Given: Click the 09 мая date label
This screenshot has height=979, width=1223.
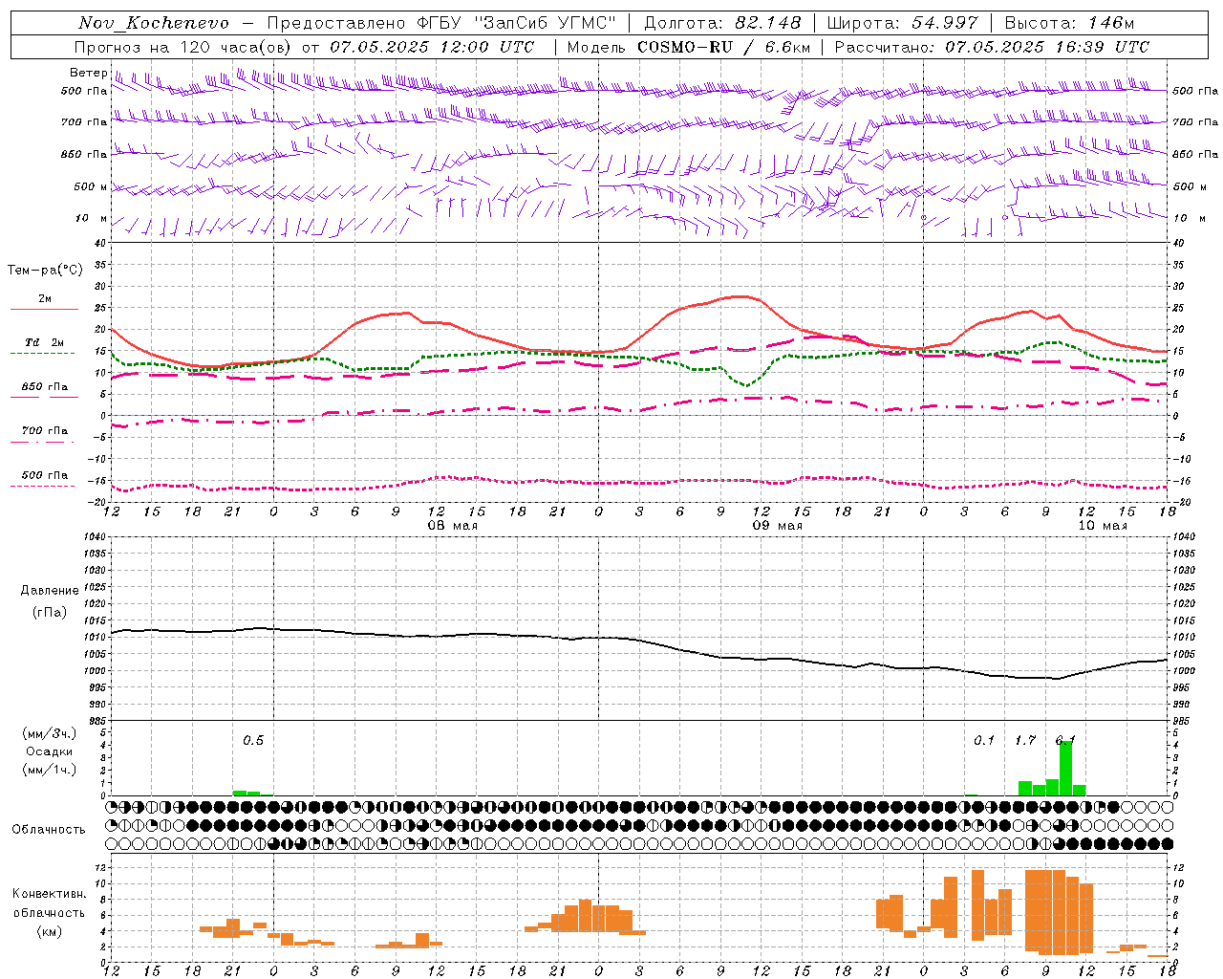Looking at the screenshot, I should [777, 526].
